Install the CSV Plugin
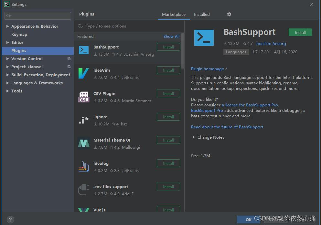This screenshot has width=321, height=225. click(168, 93)
